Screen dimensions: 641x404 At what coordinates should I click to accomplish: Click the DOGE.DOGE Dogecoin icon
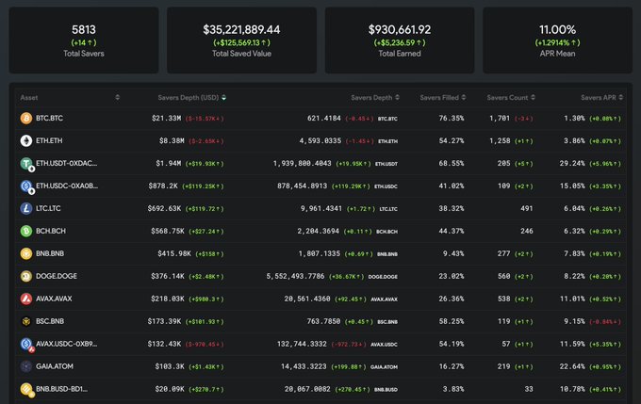tap(26, 276)
